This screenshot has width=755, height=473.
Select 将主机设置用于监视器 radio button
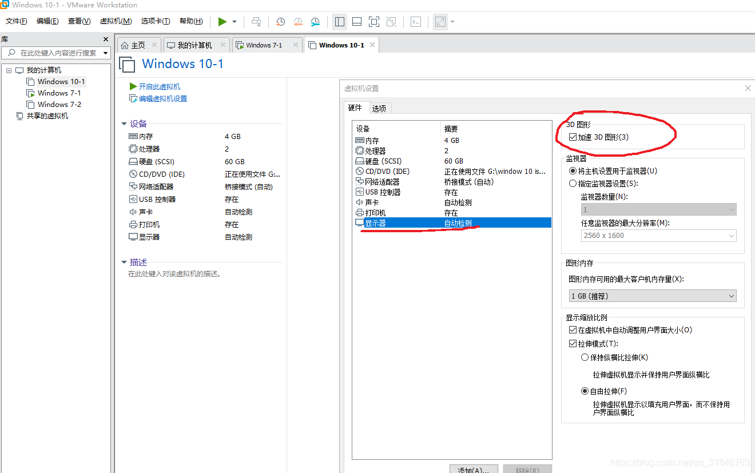click(x=573, y=171)
